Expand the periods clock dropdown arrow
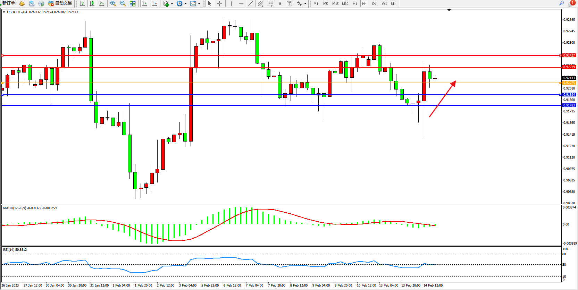 coord(185,4)
